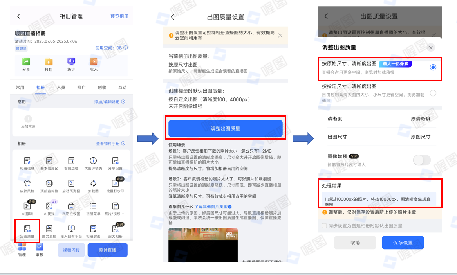
Task: Open the 加载图 loading image icon
Action: [x=93, y=183]
